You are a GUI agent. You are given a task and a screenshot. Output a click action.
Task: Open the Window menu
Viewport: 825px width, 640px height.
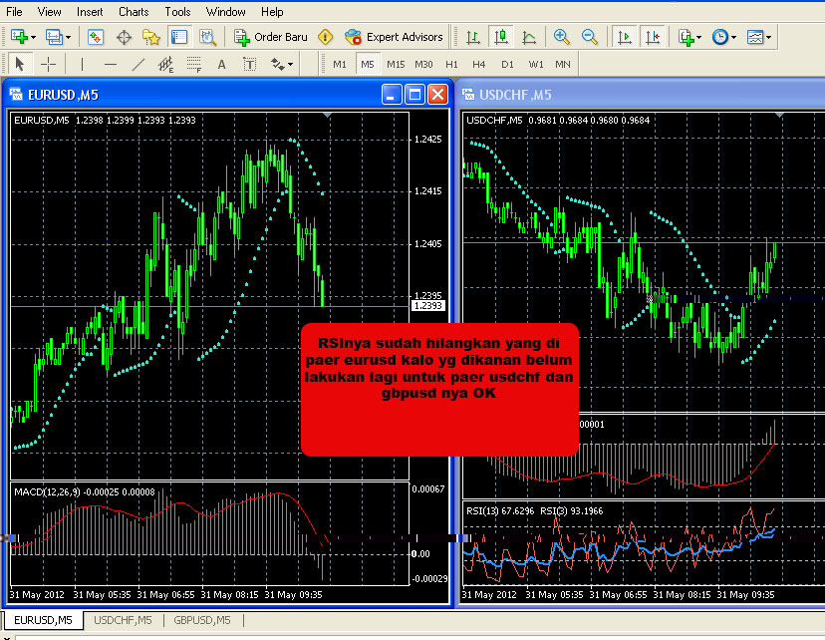coord(226,12)
